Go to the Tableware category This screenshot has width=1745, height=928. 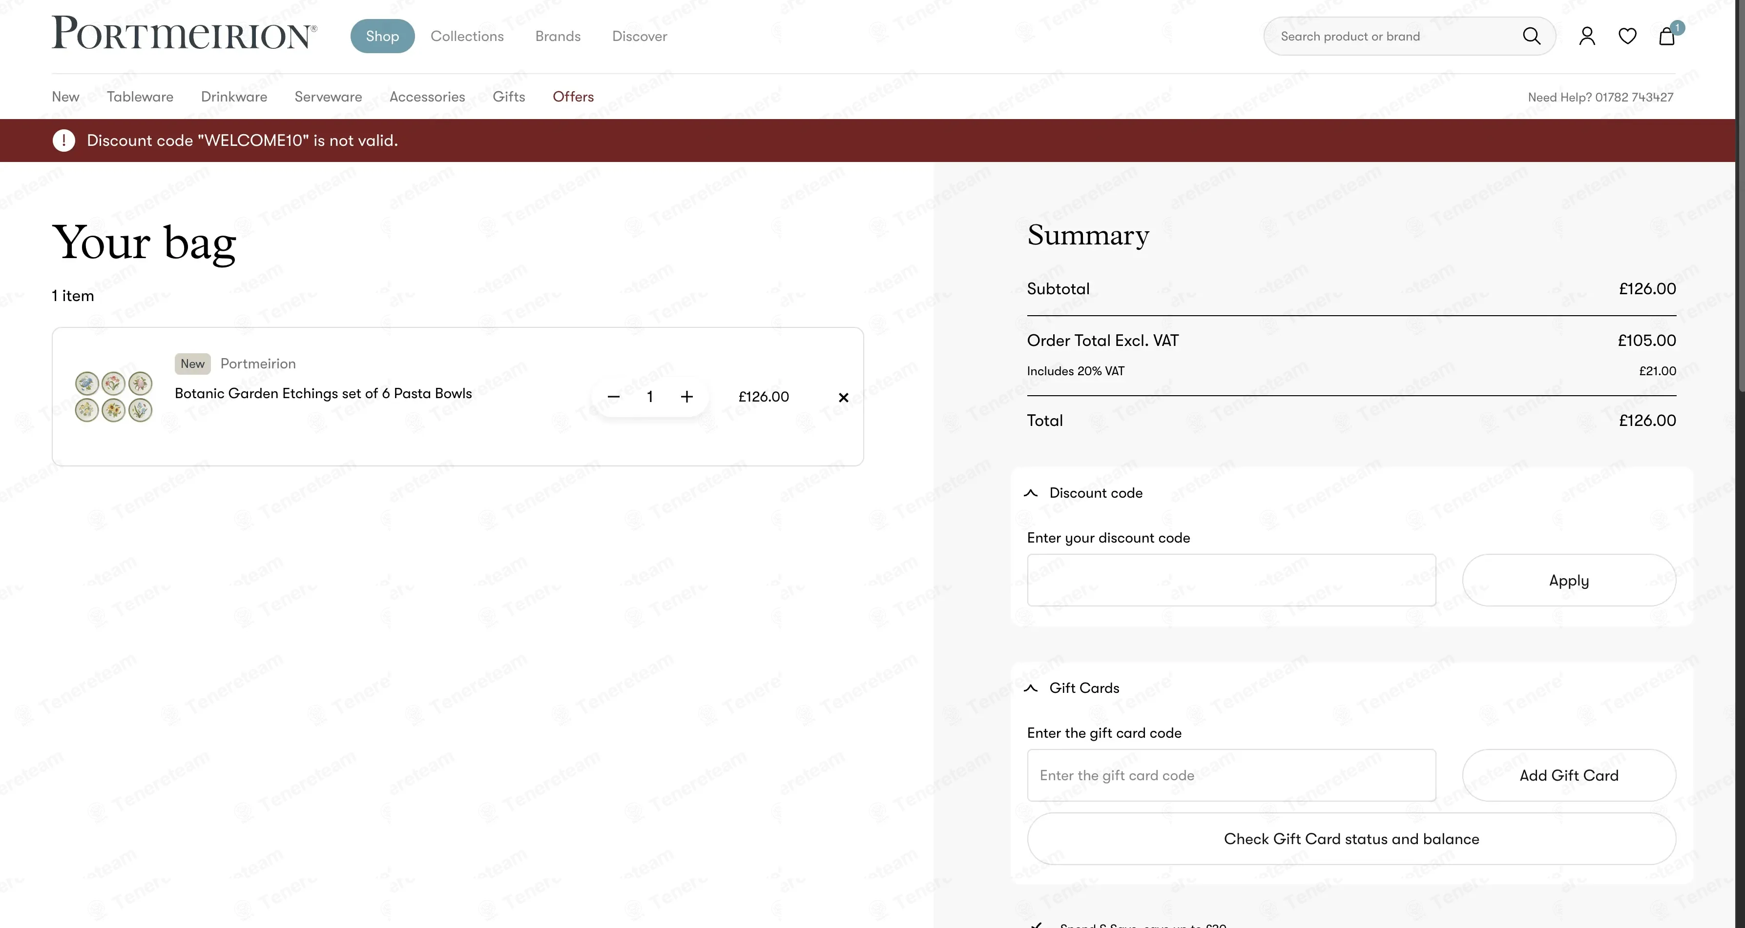(140, 97)
